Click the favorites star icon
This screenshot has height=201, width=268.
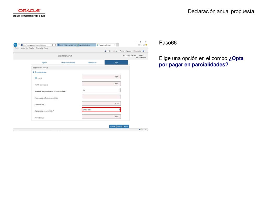[141, 45]
